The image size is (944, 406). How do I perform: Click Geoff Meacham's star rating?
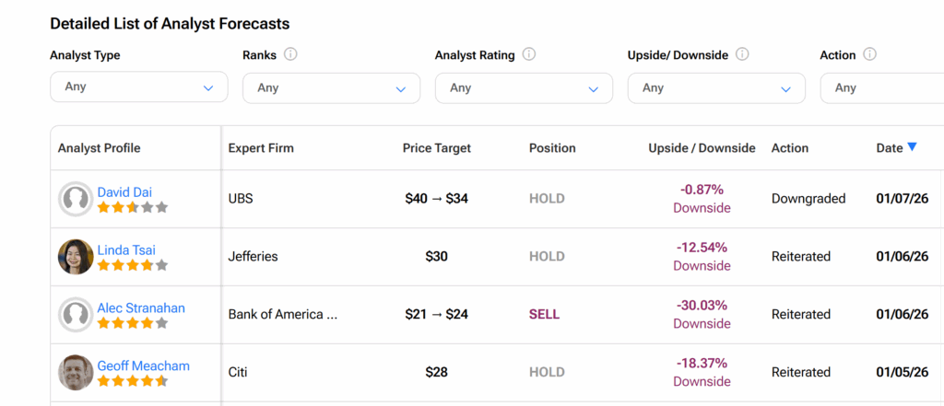(x=133, y=381)
